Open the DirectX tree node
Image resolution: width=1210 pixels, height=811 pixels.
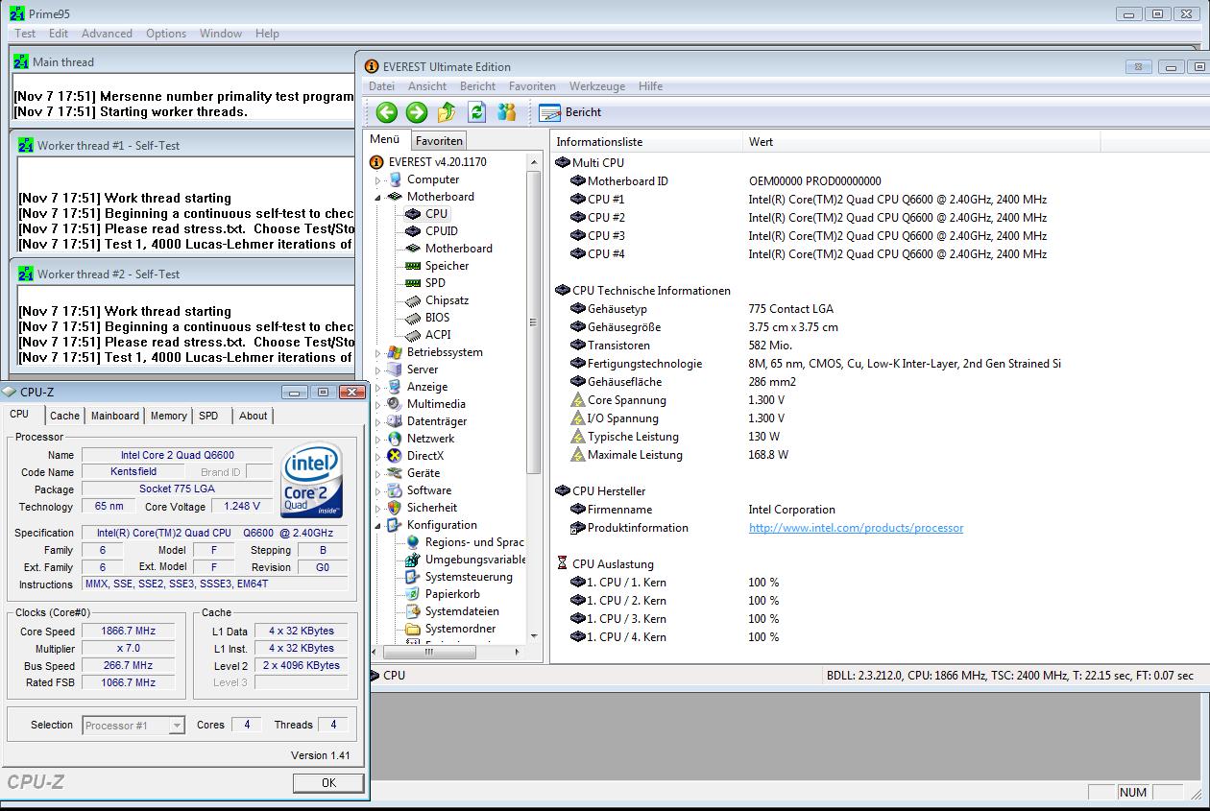(x=424, y=456)
